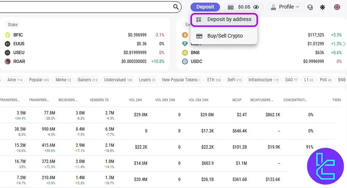Expand the Profile dropdown

click(x=285, y=7)
